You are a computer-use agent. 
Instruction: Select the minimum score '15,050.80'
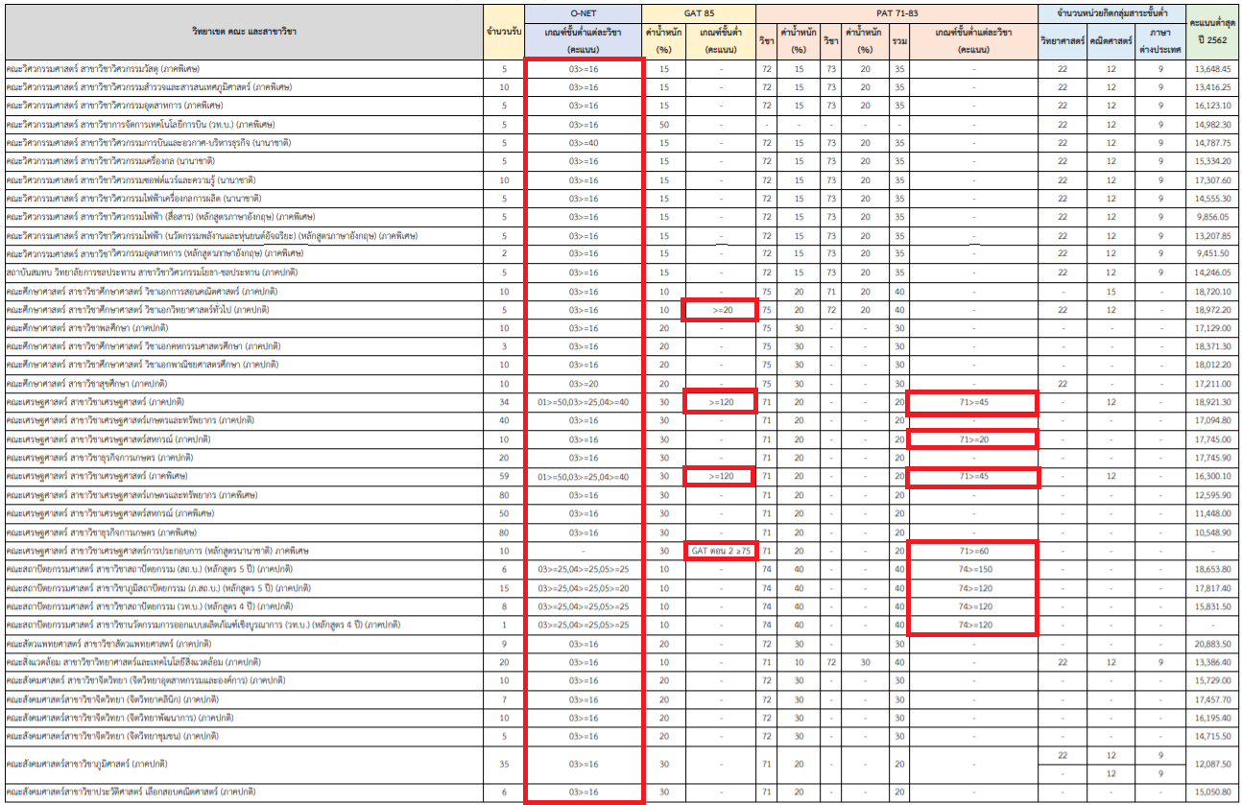[1211, 792]
